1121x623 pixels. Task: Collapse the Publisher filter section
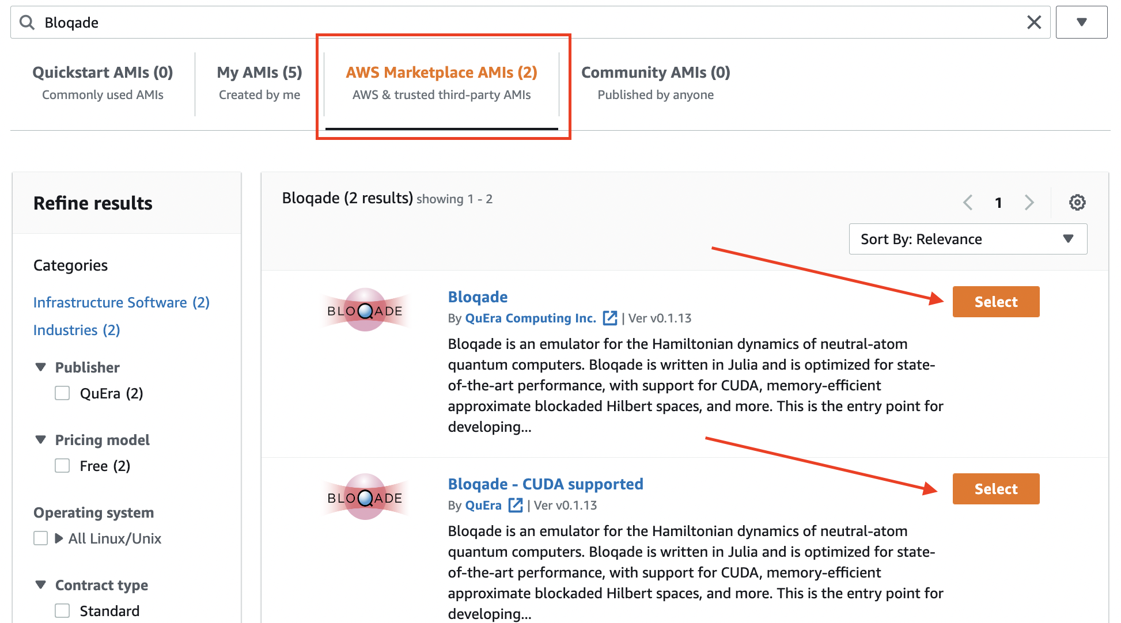40,367
